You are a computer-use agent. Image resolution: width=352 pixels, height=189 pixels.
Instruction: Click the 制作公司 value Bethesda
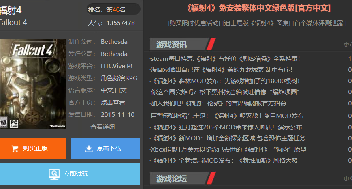pos(114,42)
